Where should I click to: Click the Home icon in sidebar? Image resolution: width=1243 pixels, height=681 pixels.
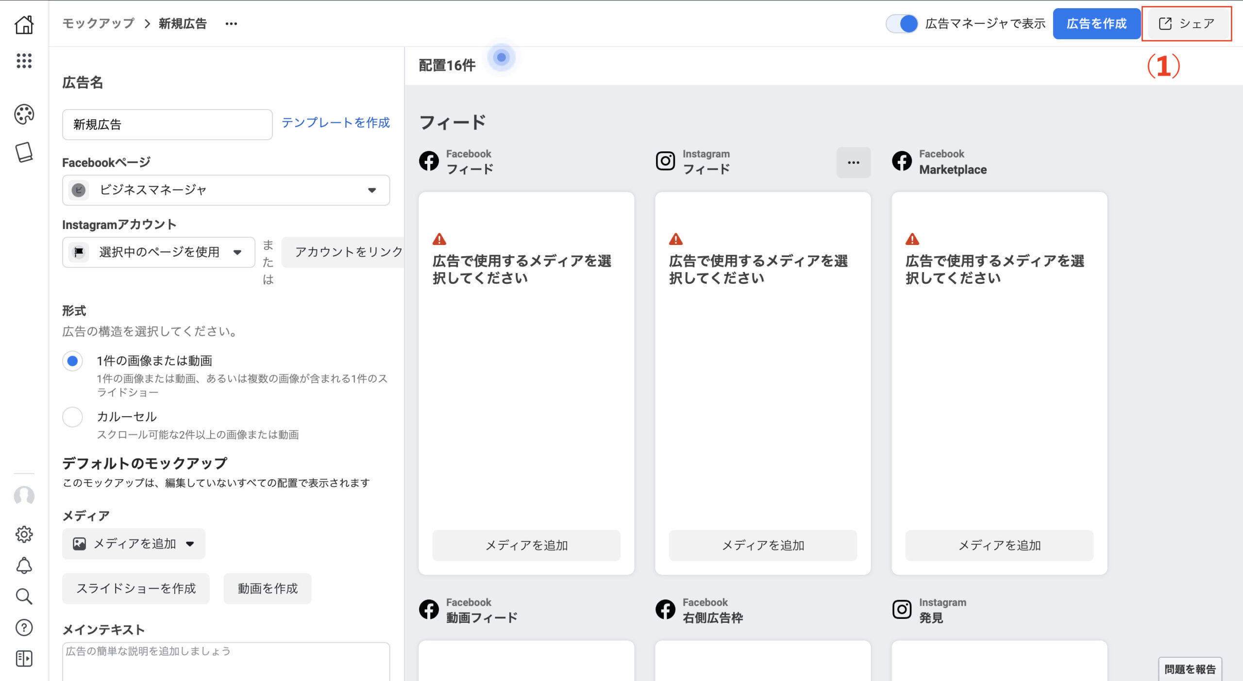click(x=24, y=24)
